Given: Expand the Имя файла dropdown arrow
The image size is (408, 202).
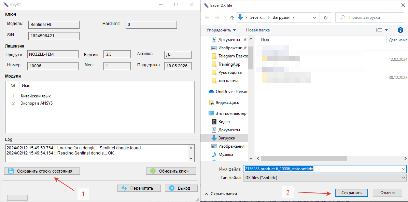Looking at the screenshot, I should (x=403, y=169).
